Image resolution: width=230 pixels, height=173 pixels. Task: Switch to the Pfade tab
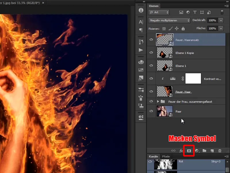click(166, 156)
